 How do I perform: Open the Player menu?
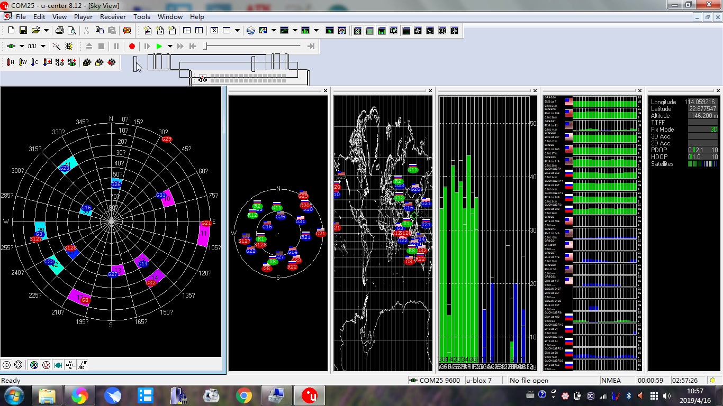coord(83,16)
